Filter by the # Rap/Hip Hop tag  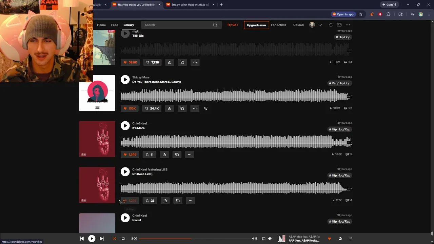(340, 83)
